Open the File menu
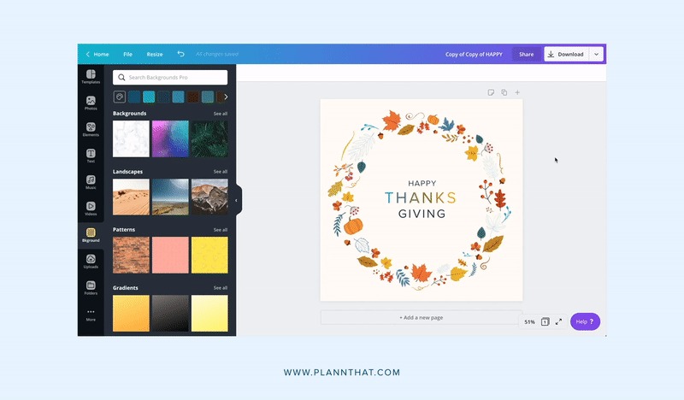The height and width of the screenshot is (400, 684). click(x=127, y=54)
